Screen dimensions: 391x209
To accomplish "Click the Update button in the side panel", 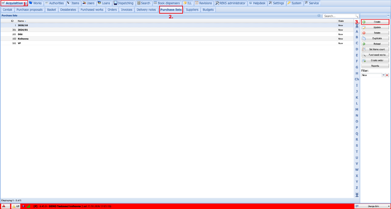I will point(375,27).
